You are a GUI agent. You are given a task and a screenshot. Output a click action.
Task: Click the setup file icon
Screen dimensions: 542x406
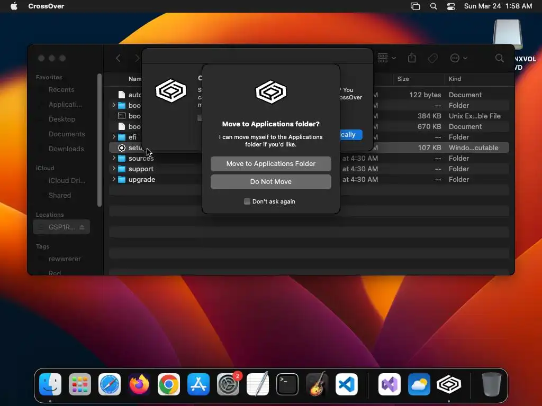coord(122,148)
